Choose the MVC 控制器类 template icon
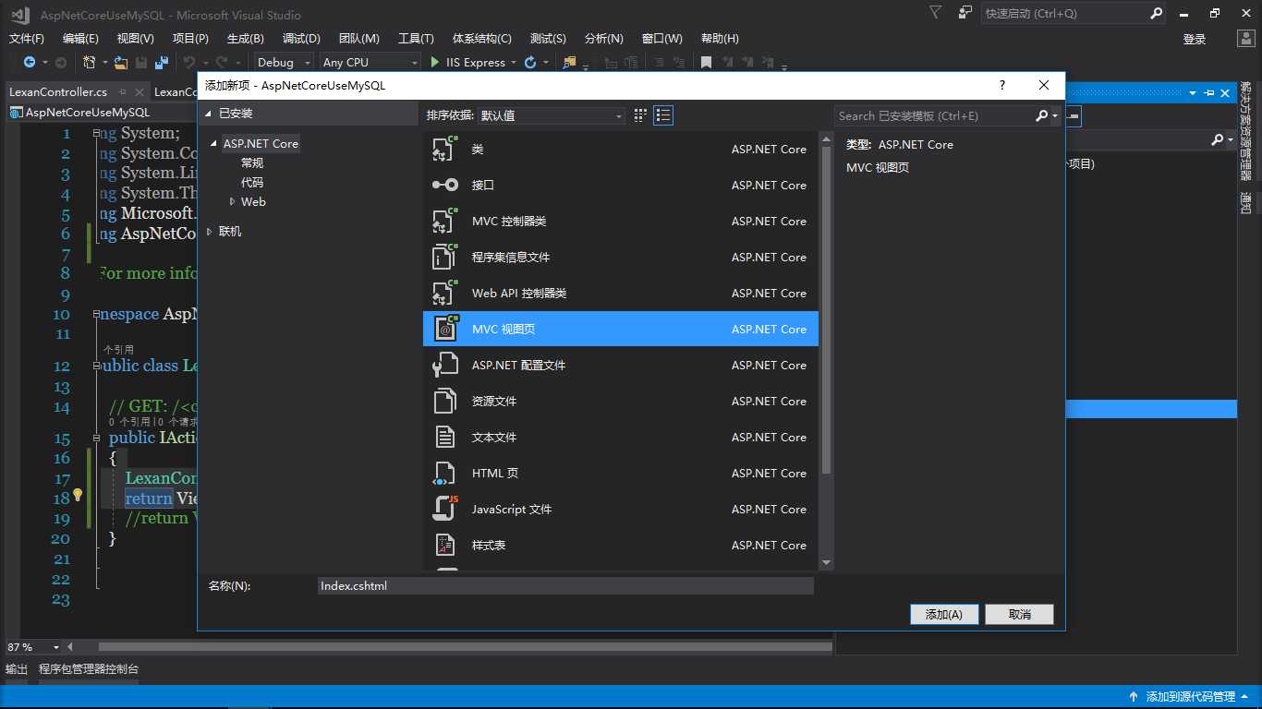 click(445, 221)
